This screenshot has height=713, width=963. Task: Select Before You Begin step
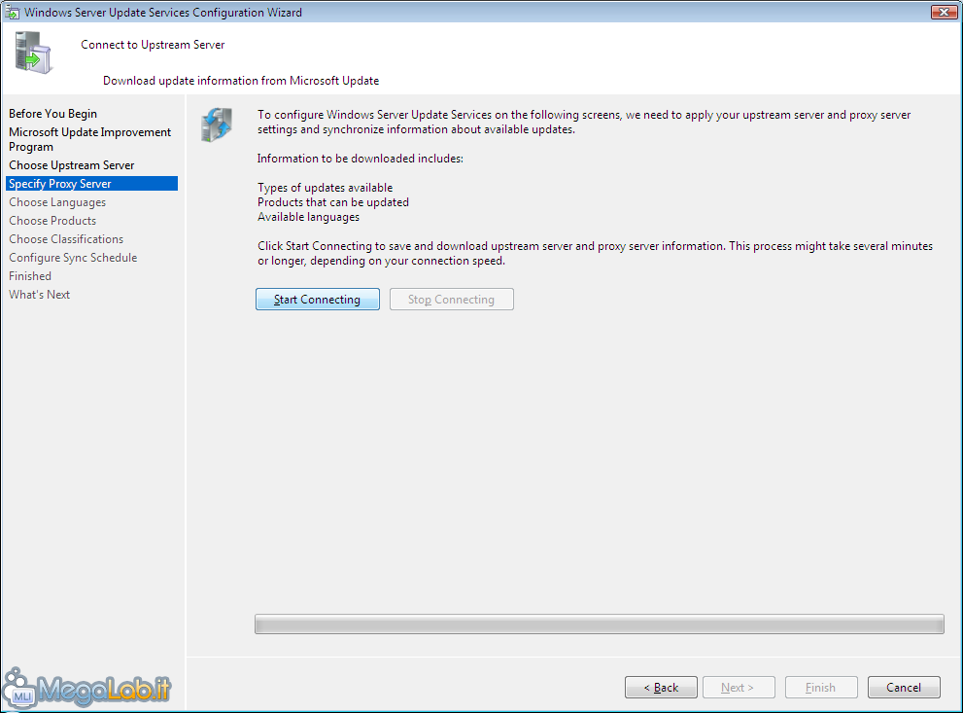click(52, 114)
